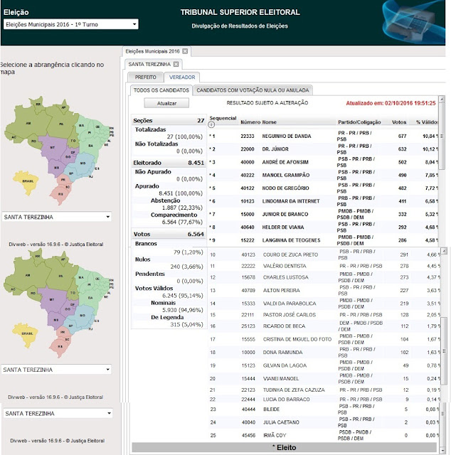The image size is (451, 455).
Task: Click the info icon under Sequencial header
Action: click(211, 124)
